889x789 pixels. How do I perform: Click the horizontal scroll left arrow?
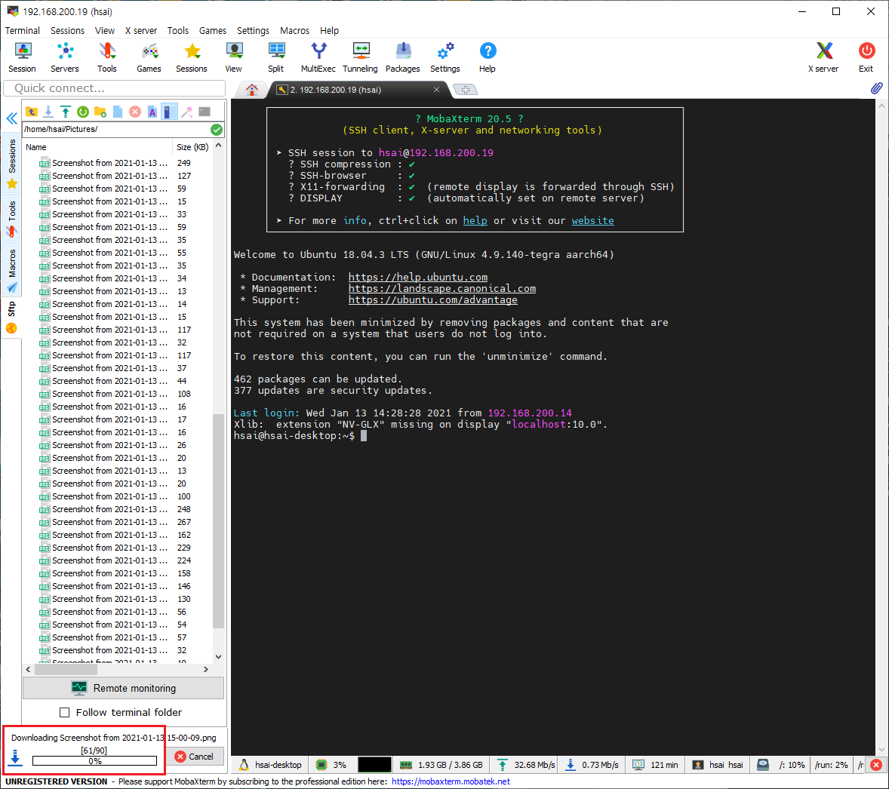(29, 669)
